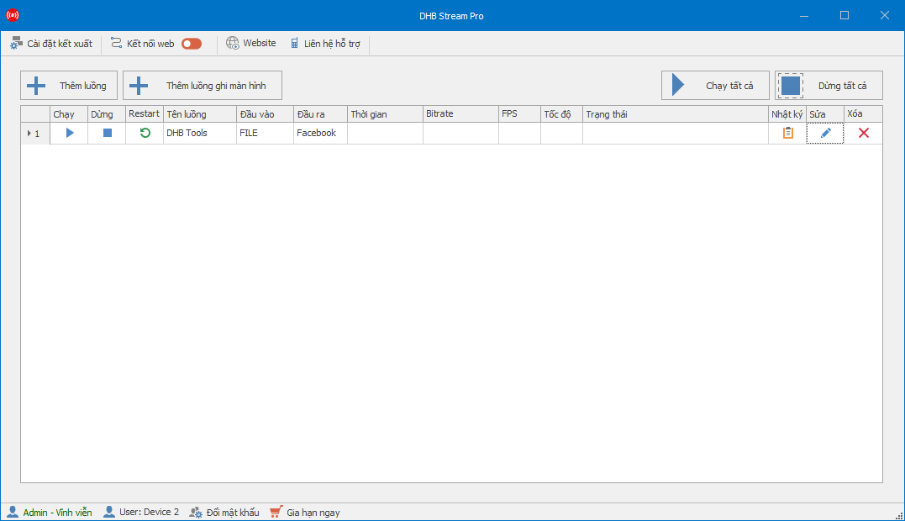
Task: Click Chạy tất cả button
Action: pyautogui.click(x=715, y=86)
